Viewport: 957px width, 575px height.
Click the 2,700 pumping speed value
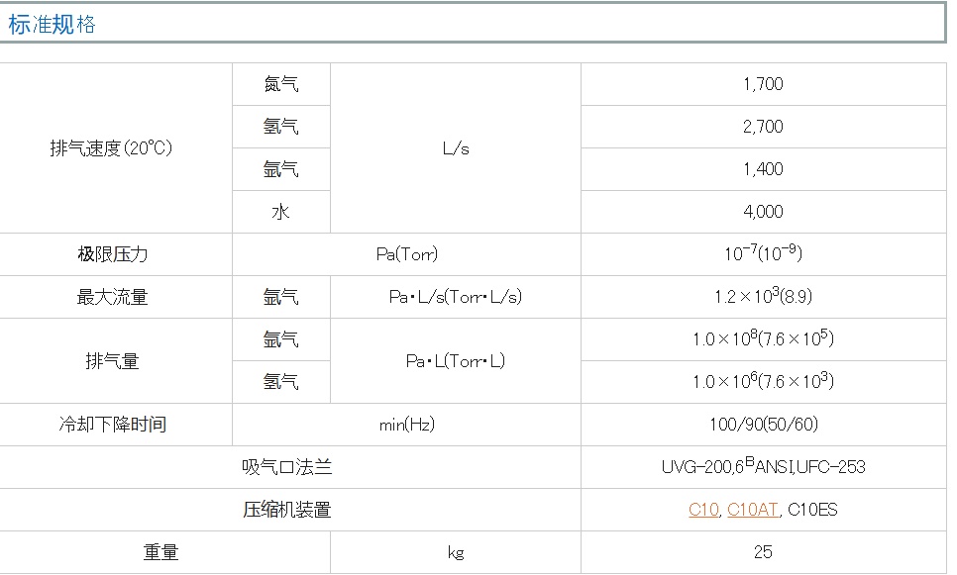point(763,127)
